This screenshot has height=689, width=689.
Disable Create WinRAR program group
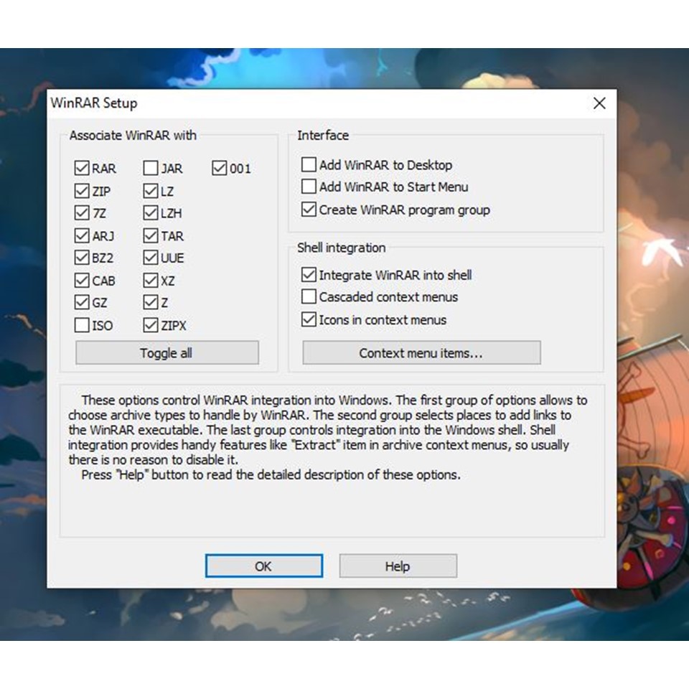pos(309,210)
